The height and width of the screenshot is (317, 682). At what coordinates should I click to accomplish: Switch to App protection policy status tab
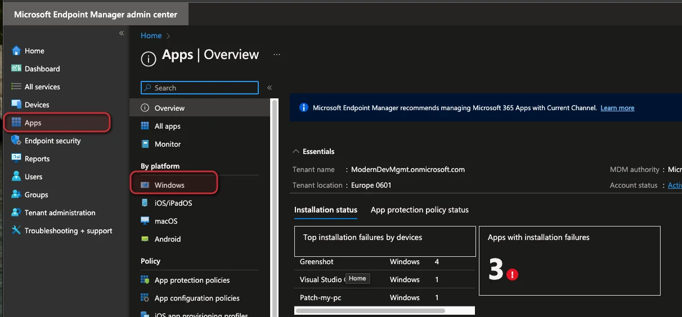(420, 210)
